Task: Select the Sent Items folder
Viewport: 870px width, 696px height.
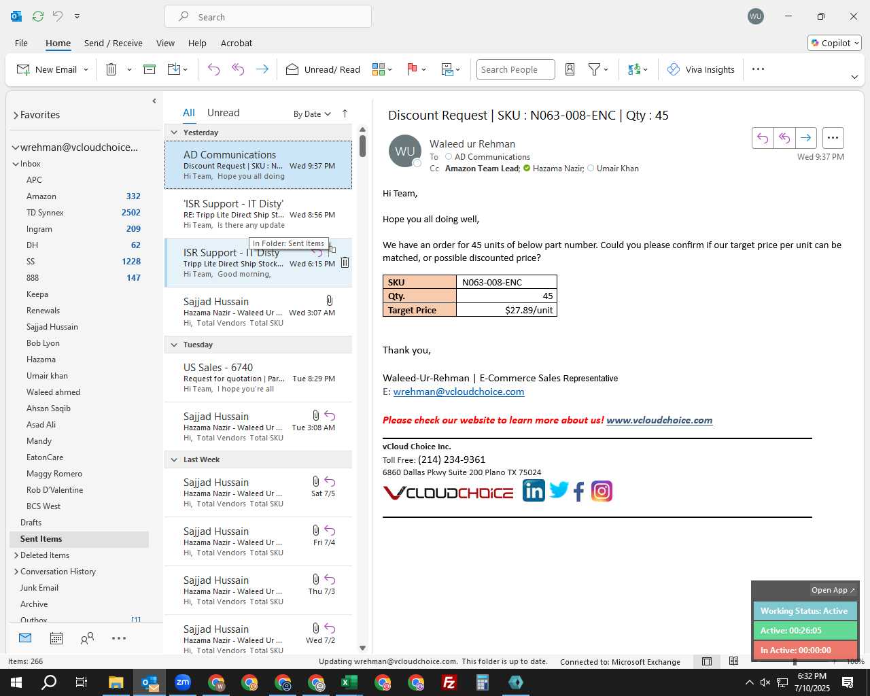Action: pos(79,539)
